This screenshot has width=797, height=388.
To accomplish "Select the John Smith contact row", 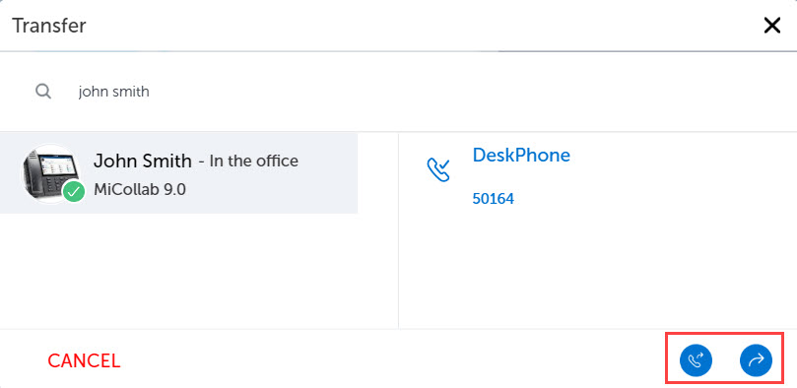I will pos(179,173).
